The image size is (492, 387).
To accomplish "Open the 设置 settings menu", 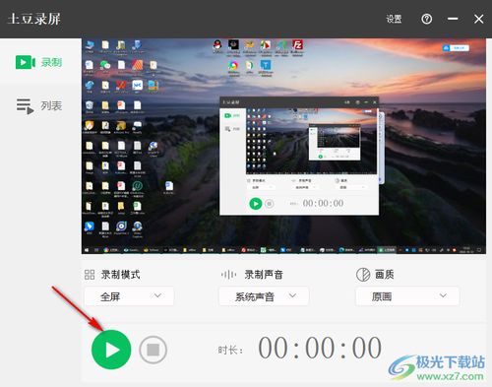I will pyautogui.click(x=394, y=19).
